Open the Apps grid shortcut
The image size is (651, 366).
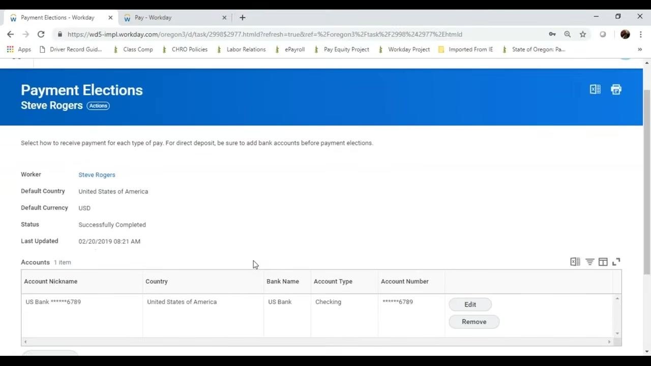click(19, 49)
